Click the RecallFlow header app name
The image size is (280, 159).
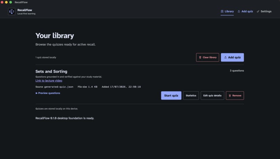(x=25, y=10)
